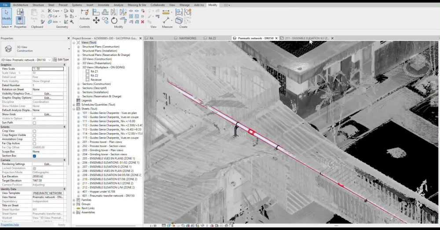Uncheck the Section Box checkbox
440x230 pixels.
[x=34, y=156]
